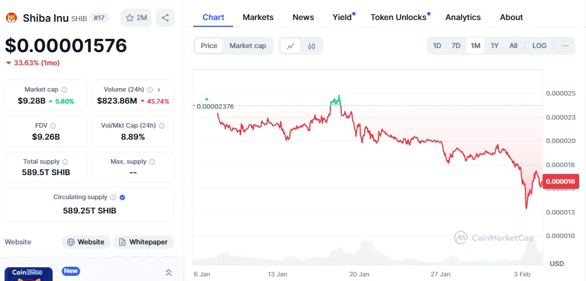Open the Website dropdown button
Image resolution: width=586 pixels, height=281 pixels.
pyautogui.click(x=86, y=242)
